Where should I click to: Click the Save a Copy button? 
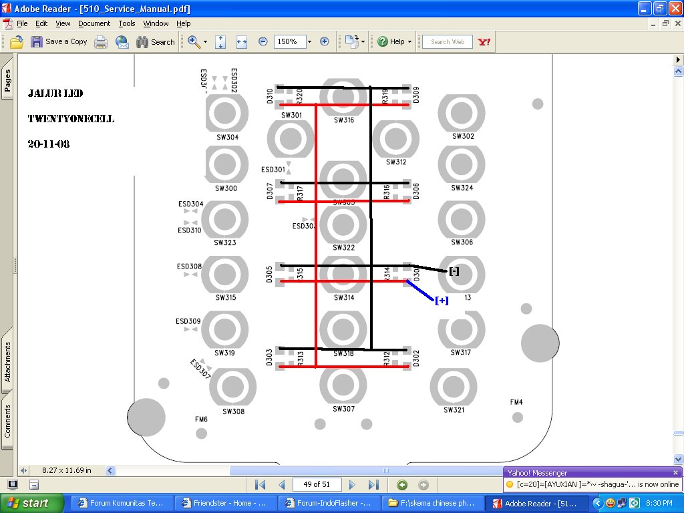point(59,41)
